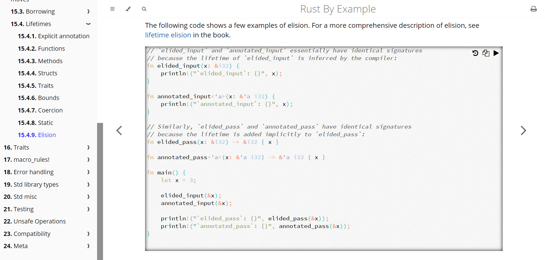The image size is (545, 260).
Task: Expand the 19 Std library types chevron
Action: tap(88, 185)
